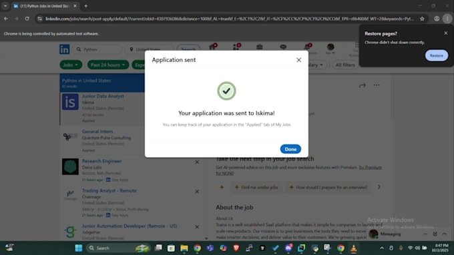454x255 pixels.
Task: Close the Python Jobs browser tab
Action: pos(75,6)
